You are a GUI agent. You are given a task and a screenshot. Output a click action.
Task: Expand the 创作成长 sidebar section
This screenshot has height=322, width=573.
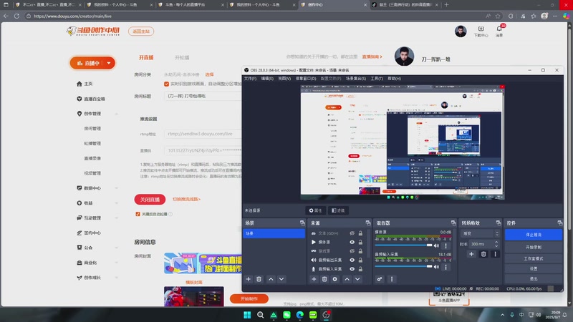(x=116, y=278)
